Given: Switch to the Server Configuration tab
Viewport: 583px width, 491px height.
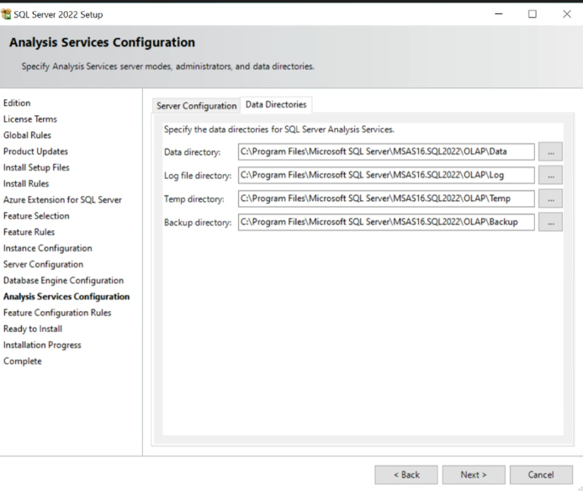Looking at the screenshot, I should (196, 106).
